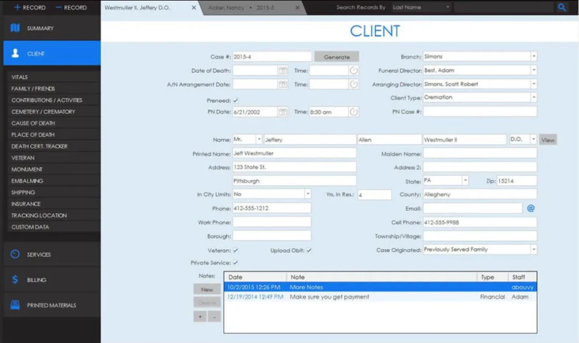This screenshot has width=579, height=343.
Task: Open Contributions / Activities page
Action: (x=54, y=100)
